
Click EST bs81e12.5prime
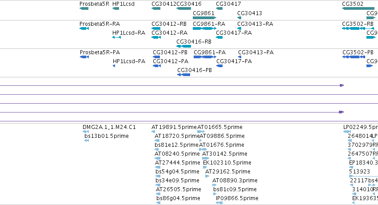[x=176, y=145]
